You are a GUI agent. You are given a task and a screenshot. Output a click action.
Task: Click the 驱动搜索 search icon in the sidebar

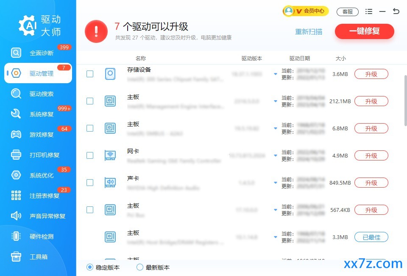click(x=16, y=93)
